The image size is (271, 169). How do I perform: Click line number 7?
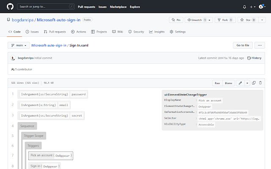pos(13,155)
